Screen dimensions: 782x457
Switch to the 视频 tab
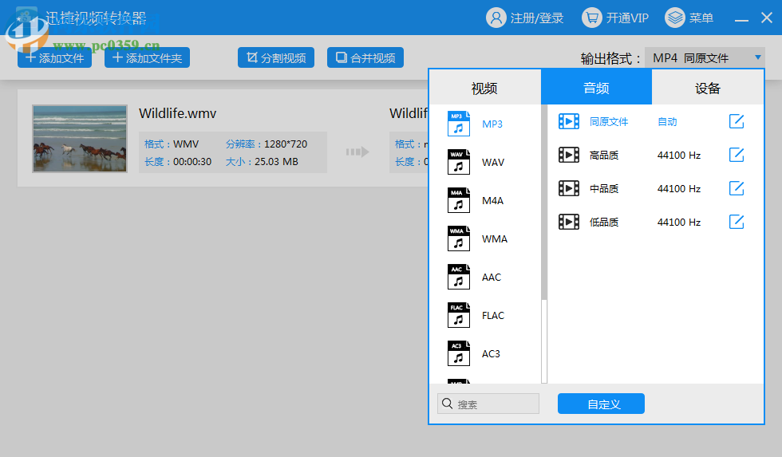pos(484,88)
